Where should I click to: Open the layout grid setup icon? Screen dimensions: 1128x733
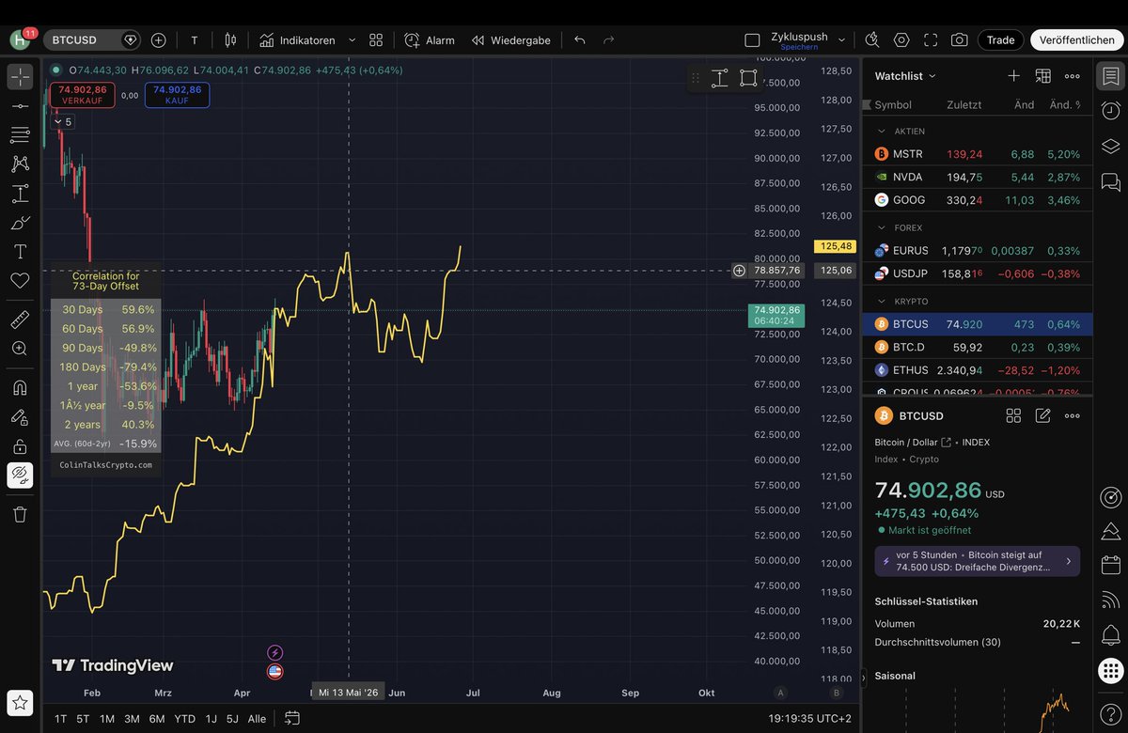pyautogui.click(x=376, y=40)
